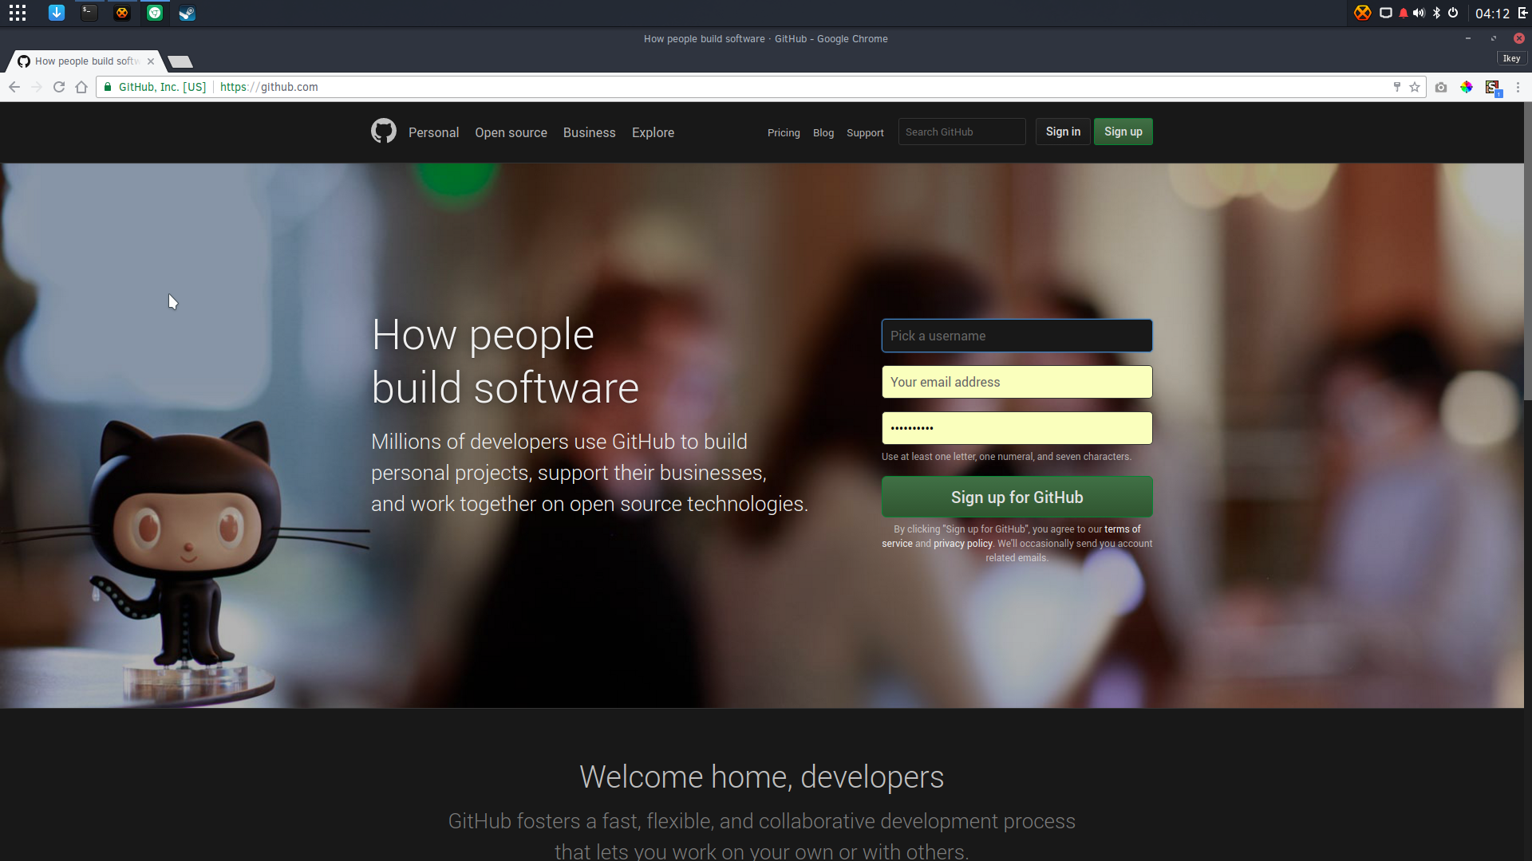Click the "How people build software" headline
1532x861 pixels.
505,360
